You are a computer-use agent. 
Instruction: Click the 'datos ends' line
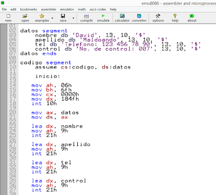point(38,53)
